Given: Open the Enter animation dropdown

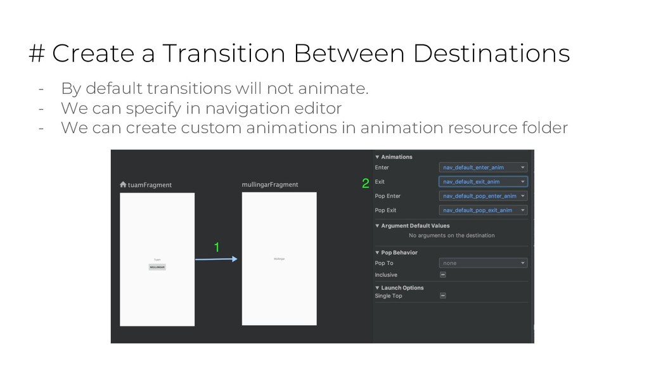Looking at the screenshot, I should [483, 167].
